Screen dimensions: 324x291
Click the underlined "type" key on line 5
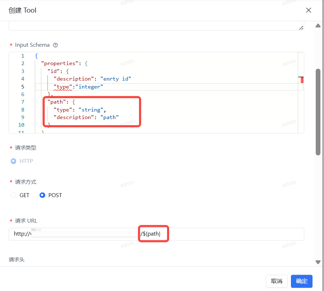click(63, 87)
